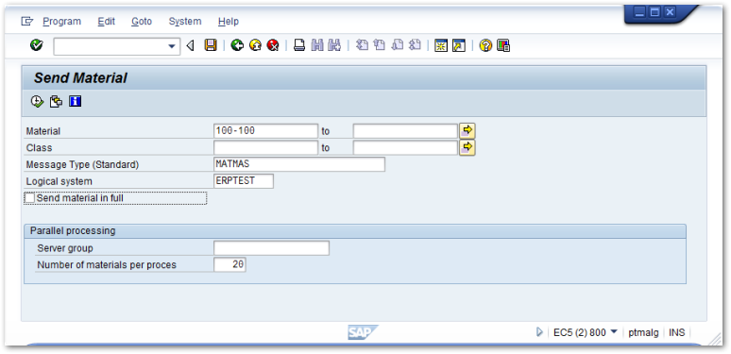Click the Previous Page icon

pos(380,45)
